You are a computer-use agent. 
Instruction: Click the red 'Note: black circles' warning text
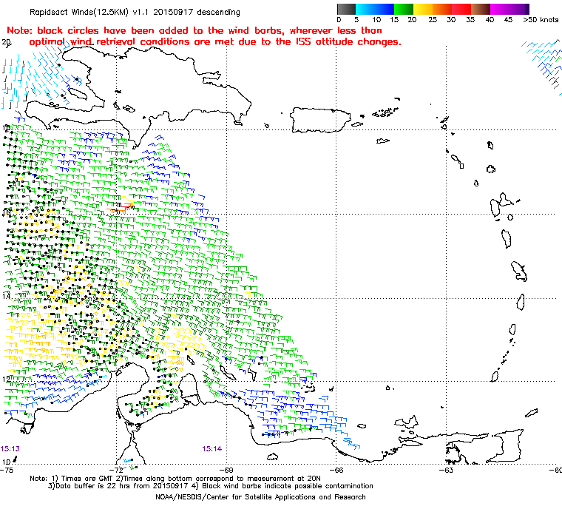coord(204,36)
